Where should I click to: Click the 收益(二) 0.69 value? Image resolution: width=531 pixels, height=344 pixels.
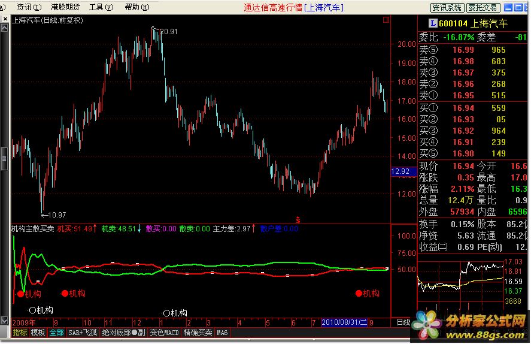pos(466,247)
